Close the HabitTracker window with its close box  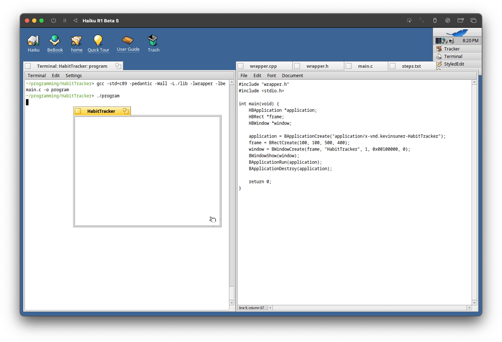pos(78,111)
